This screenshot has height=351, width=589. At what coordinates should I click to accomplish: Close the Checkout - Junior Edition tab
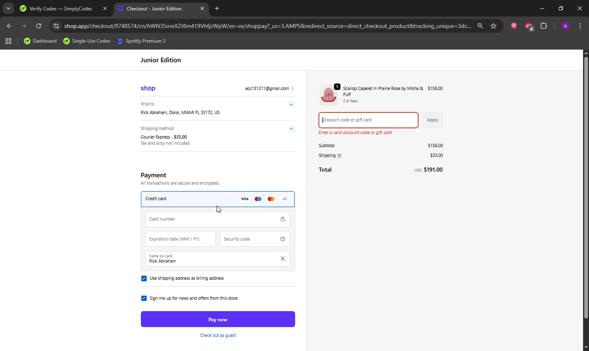[202, 8]
